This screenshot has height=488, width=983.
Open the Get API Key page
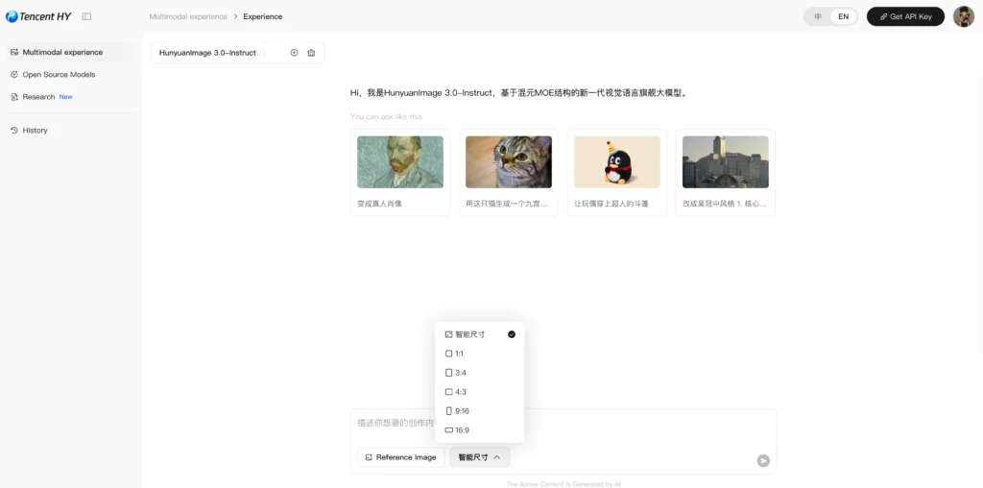click(x=905, y=17)
